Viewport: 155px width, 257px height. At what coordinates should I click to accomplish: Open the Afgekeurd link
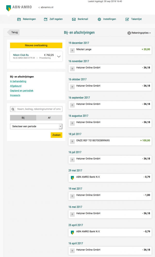16,86
